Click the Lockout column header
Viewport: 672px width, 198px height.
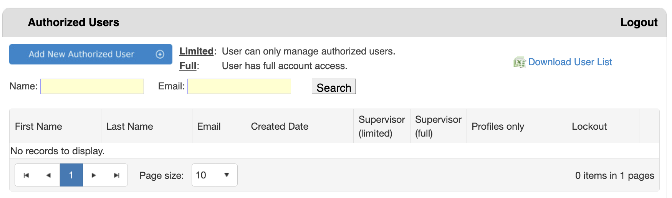[x=589, y=126]
